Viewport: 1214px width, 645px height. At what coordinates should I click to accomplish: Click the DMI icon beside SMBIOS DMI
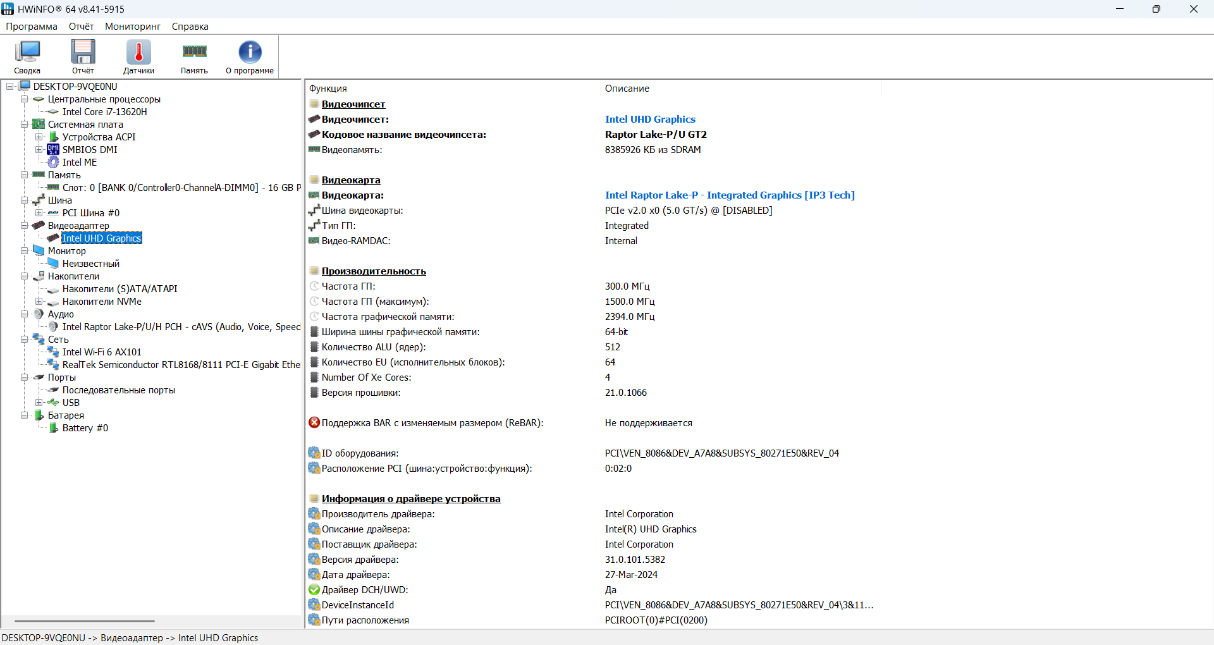click(53, 149)
